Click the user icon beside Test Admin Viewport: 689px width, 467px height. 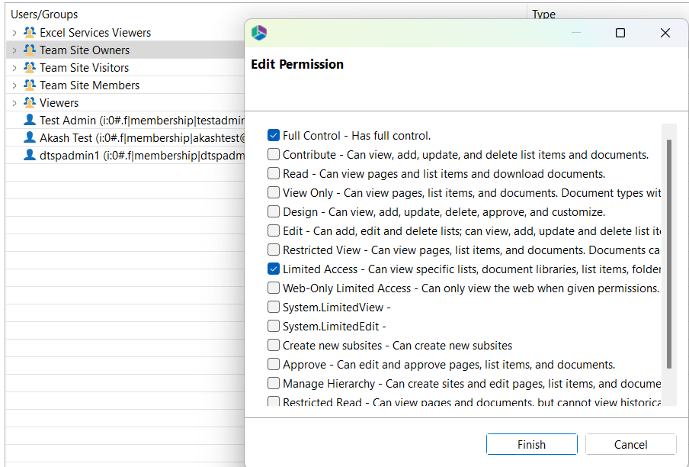(x=27, y=120)
